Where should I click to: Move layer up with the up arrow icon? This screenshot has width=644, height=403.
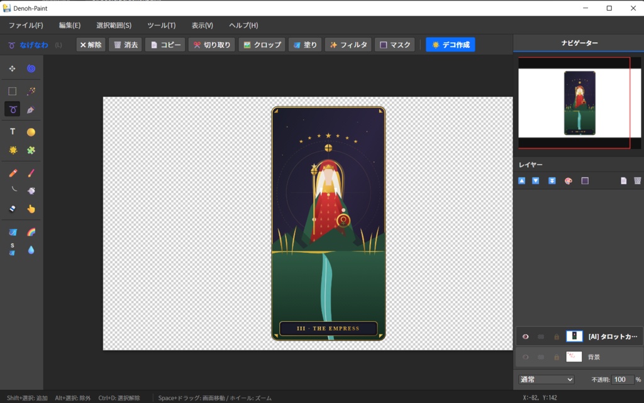pos(521,180)
